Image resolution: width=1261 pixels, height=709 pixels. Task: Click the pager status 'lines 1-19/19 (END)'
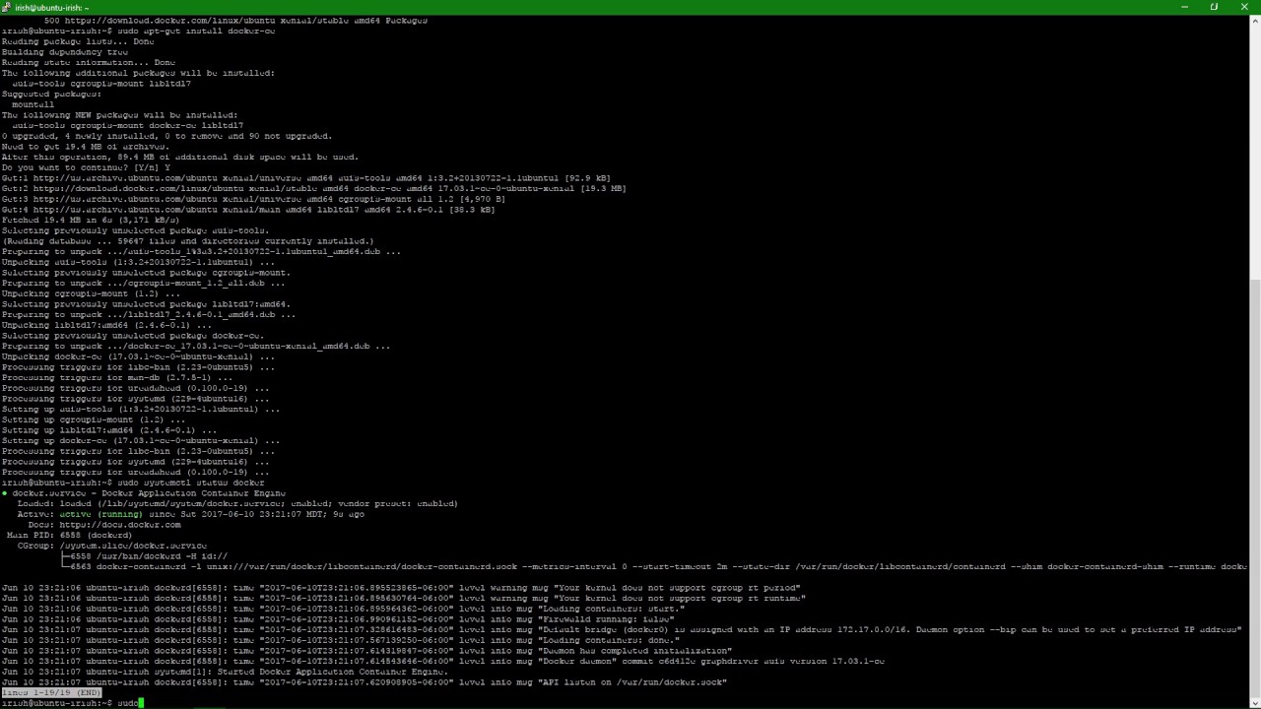51,693
